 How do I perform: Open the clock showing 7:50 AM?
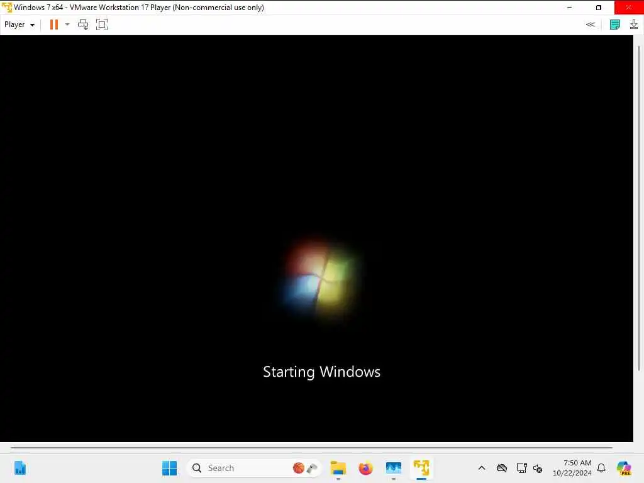(572, 468)
